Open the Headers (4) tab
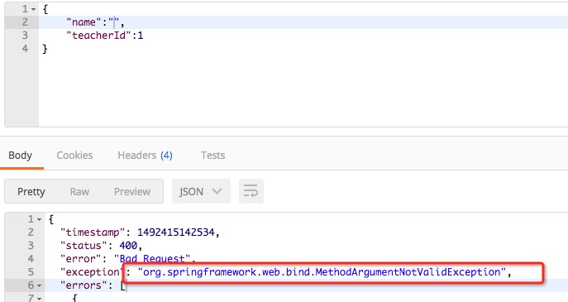Screen dimensions: 568x302 [145, 156]
